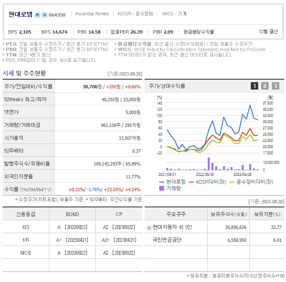Click the 962,138주 / 295억원 trading volume
Image resolution: width=286 pixels, height=282 pixels.
(121, 125)
